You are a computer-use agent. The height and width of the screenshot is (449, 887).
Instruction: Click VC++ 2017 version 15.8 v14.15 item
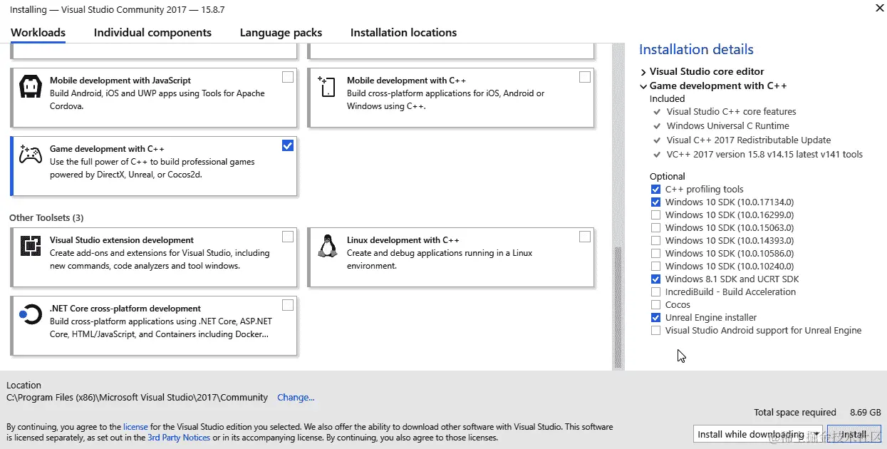764,155
